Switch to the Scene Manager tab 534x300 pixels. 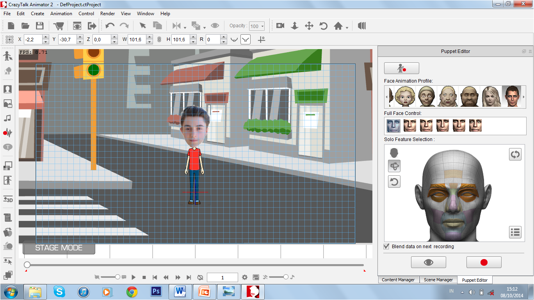438,280
